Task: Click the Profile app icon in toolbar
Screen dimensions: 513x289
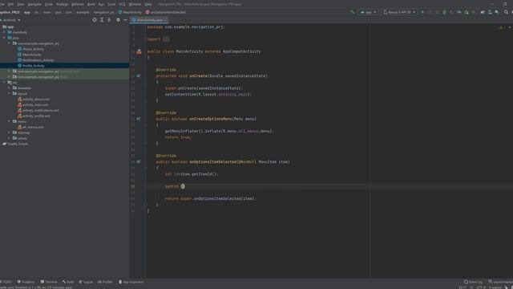Action: pyautogui.click(x=459, y=12)
